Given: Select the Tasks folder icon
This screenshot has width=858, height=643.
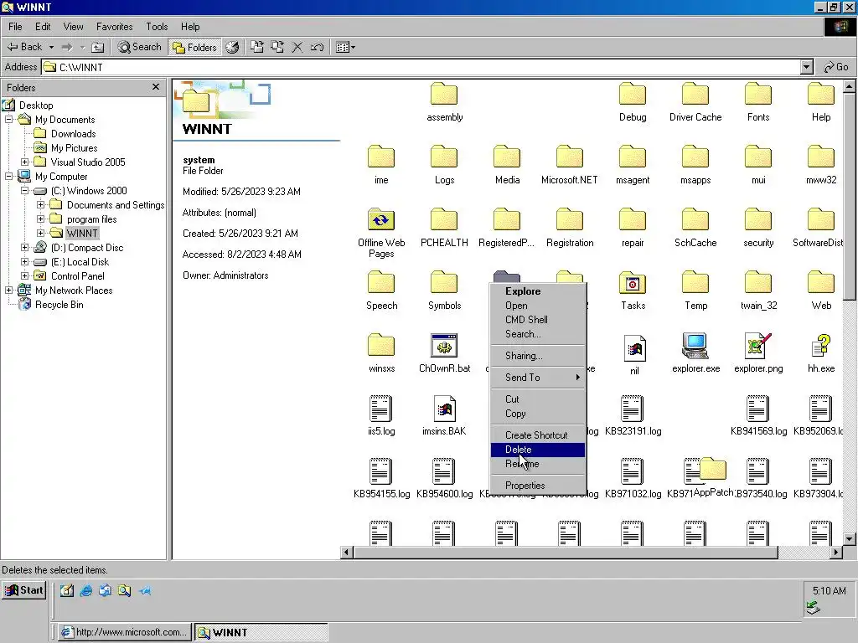Looking at the screenshot, I should click(x=633, y=283).
